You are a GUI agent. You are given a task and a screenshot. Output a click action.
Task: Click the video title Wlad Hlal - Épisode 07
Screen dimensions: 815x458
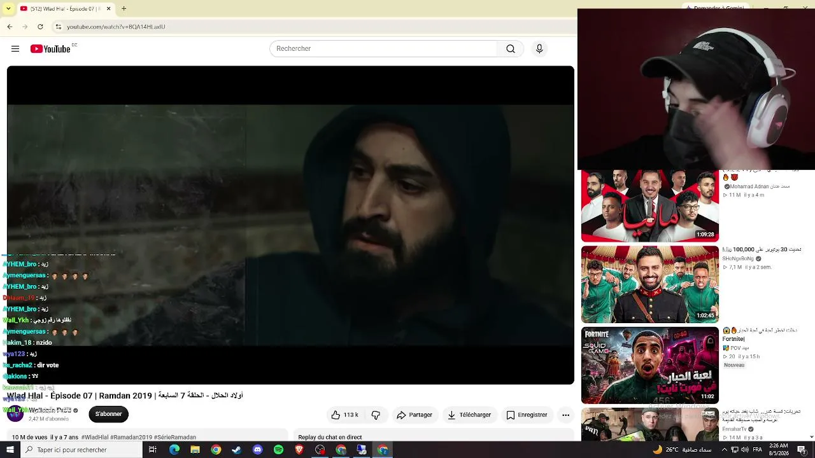[x=125, y=396]
